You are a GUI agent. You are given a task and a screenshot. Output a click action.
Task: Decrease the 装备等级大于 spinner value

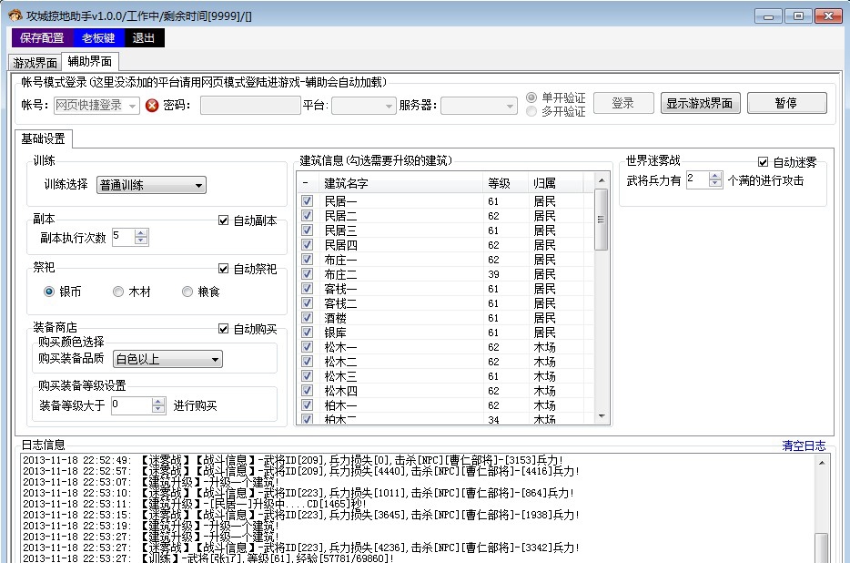pos(159,410)
